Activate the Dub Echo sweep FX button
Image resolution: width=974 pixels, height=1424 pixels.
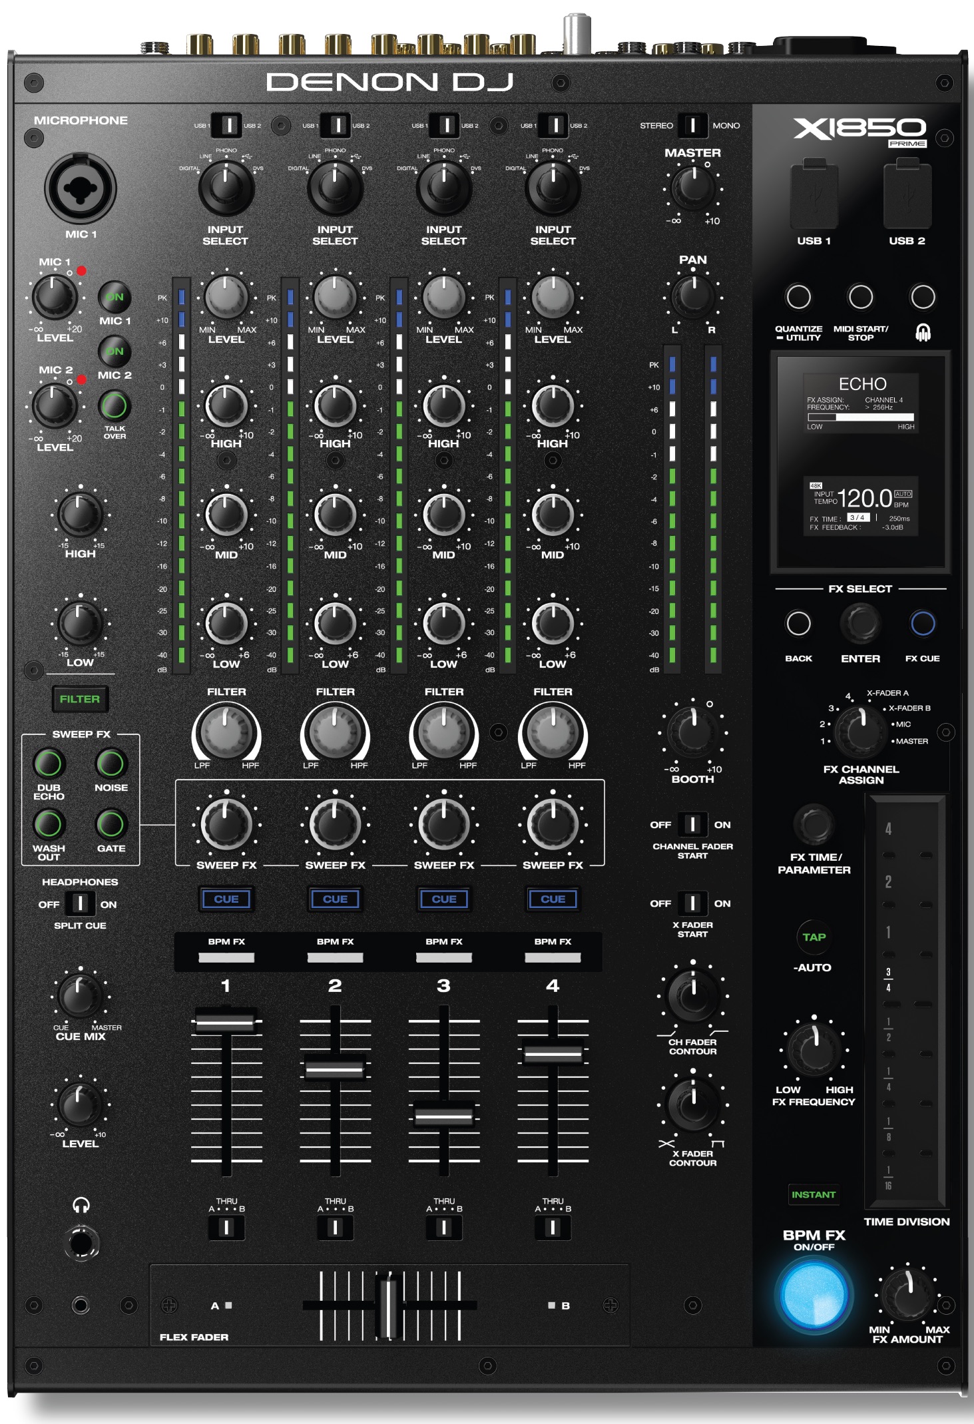[49, 764]
